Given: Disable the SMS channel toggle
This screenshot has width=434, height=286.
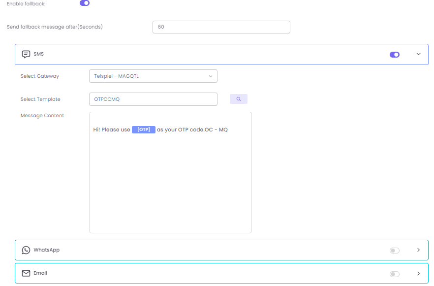Looking at the screenshot, I should pos(394,55).
